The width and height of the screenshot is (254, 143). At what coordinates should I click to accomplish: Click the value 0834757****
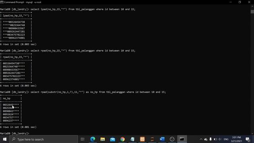click(11, 118)
